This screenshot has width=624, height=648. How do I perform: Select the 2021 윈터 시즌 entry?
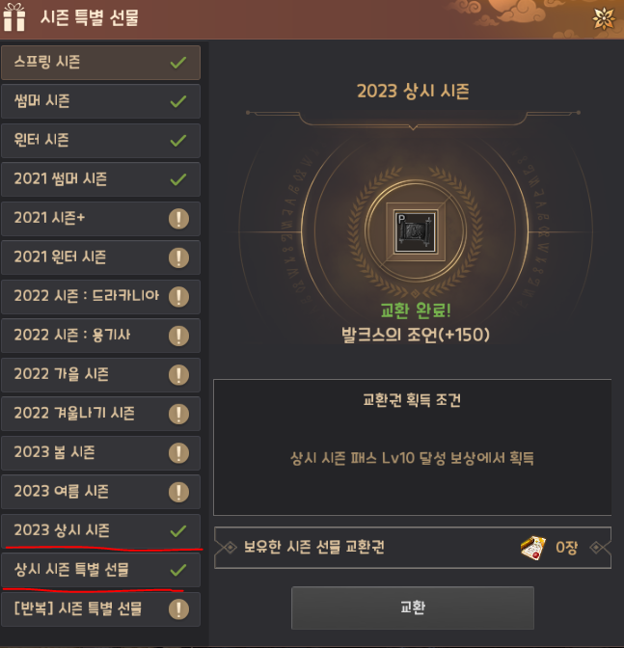(x=101, y=257)
